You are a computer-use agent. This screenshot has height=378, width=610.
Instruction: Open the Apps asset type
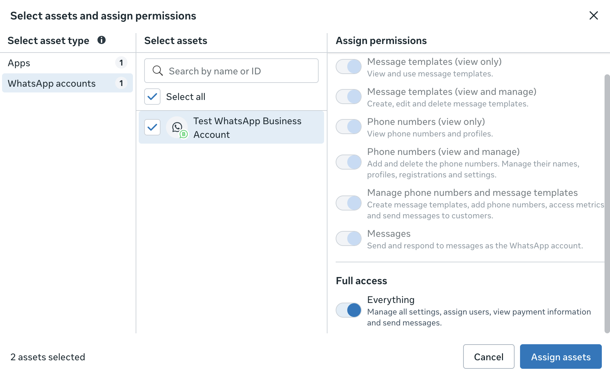[x=67, y=63]
